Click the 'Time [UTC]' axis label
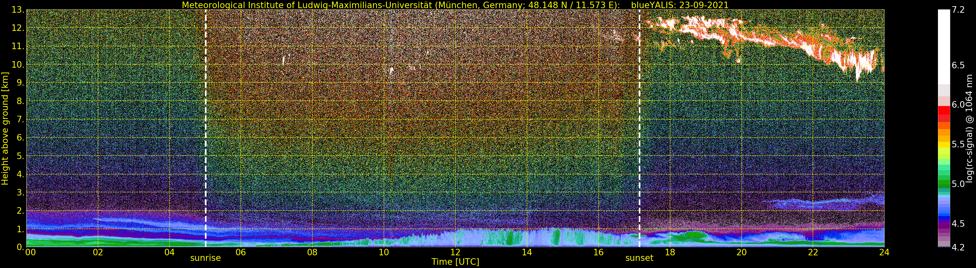Image resolution: width=976 pixels, height=268 pixels. coord(455,261)
